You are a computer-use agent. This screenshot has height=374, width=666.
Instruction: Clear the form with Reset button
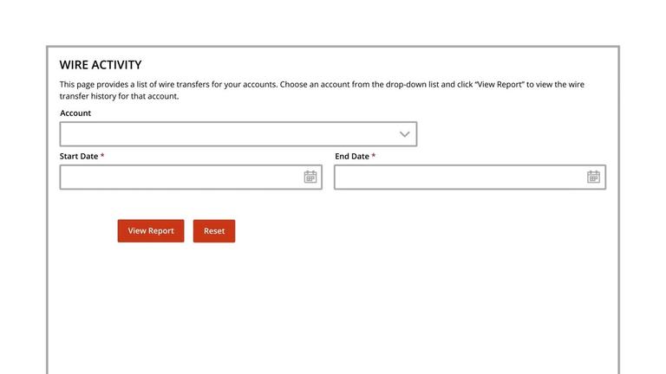click(x=214, y=230)
